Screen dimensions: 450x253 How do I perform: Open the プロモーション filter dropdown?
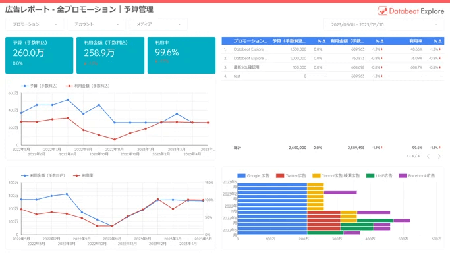34,24
